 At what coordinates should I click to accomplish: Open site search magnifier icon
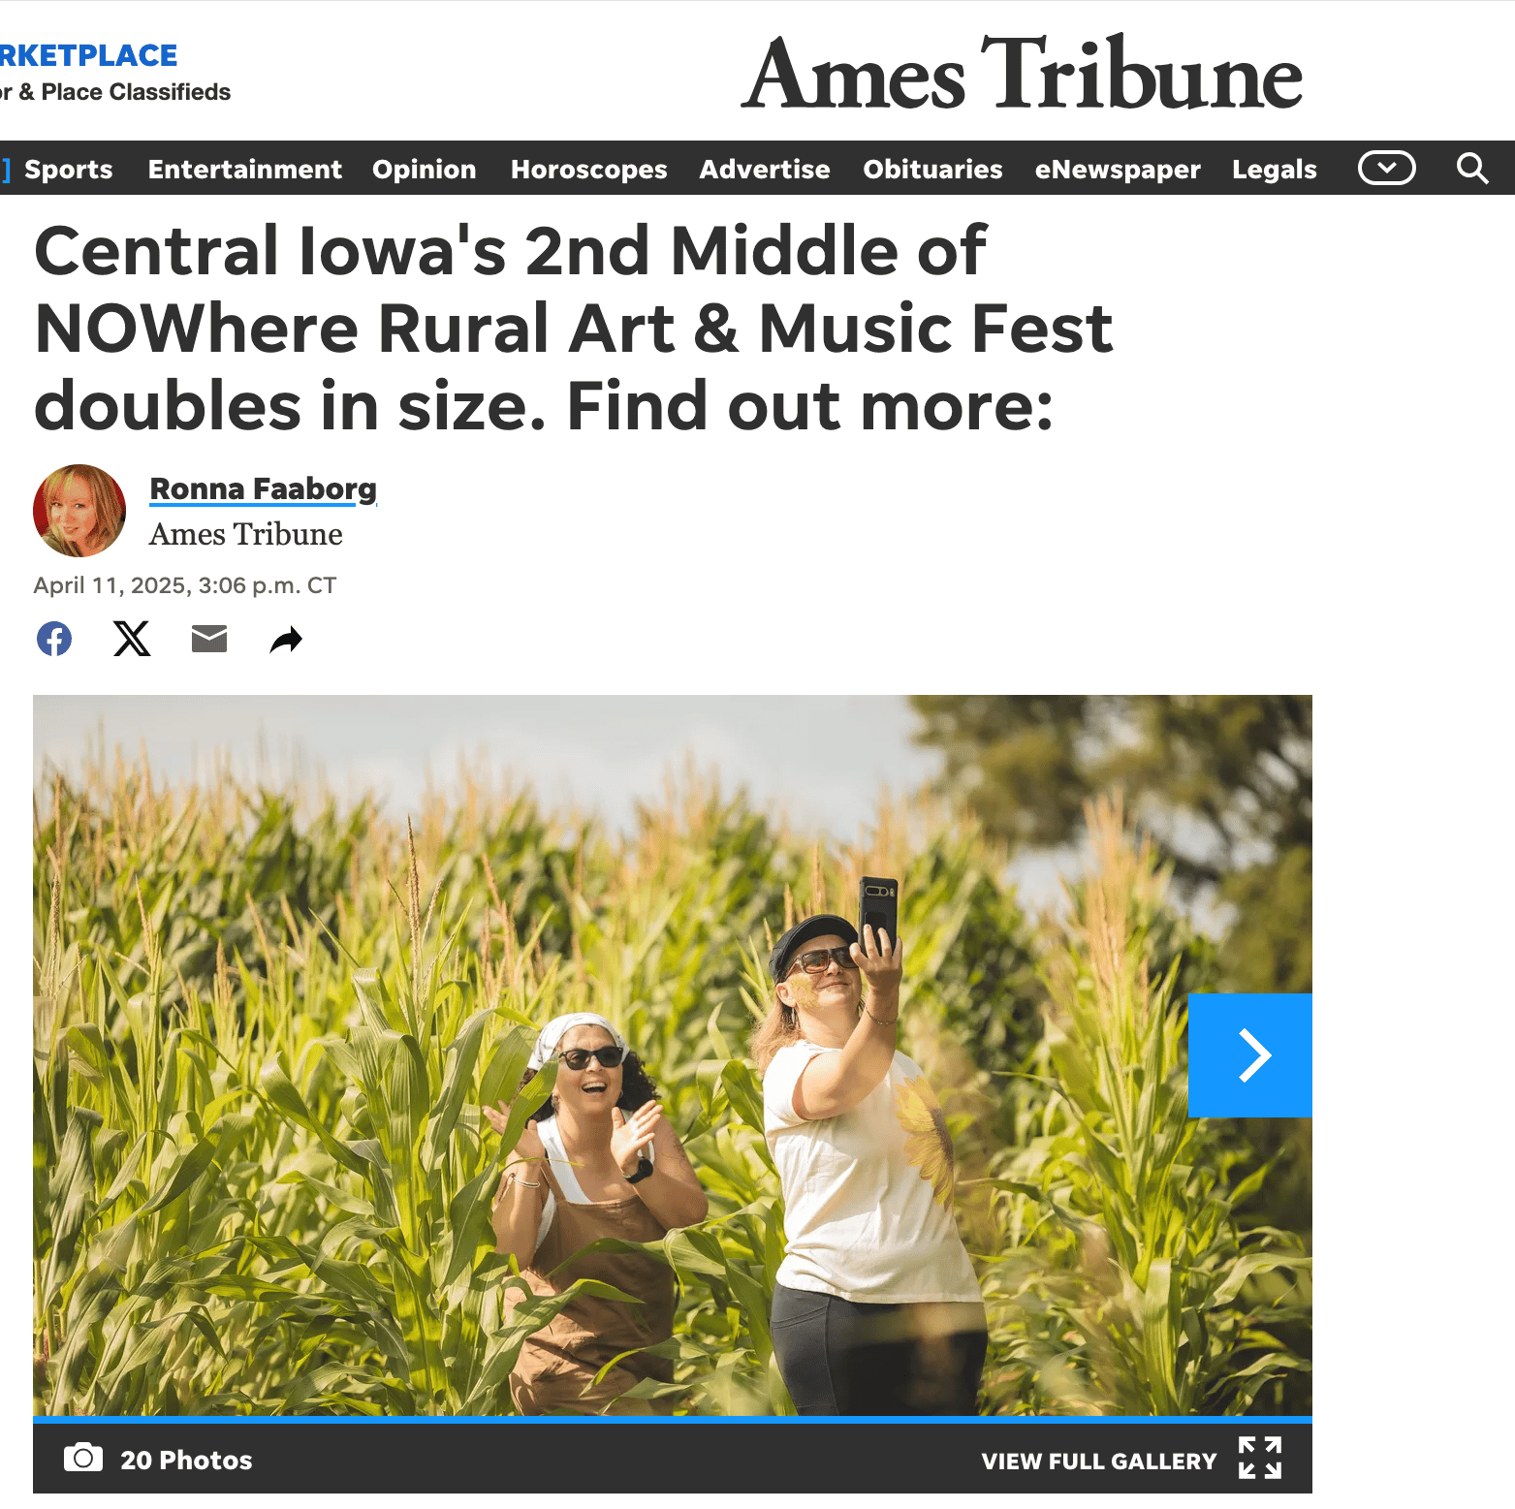coord(1472,169)
